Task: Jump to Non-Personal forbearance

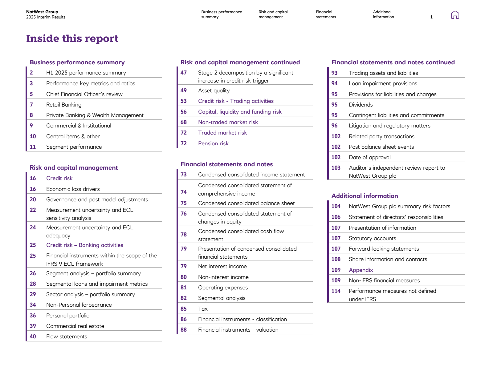Action: tap(79, 305)
